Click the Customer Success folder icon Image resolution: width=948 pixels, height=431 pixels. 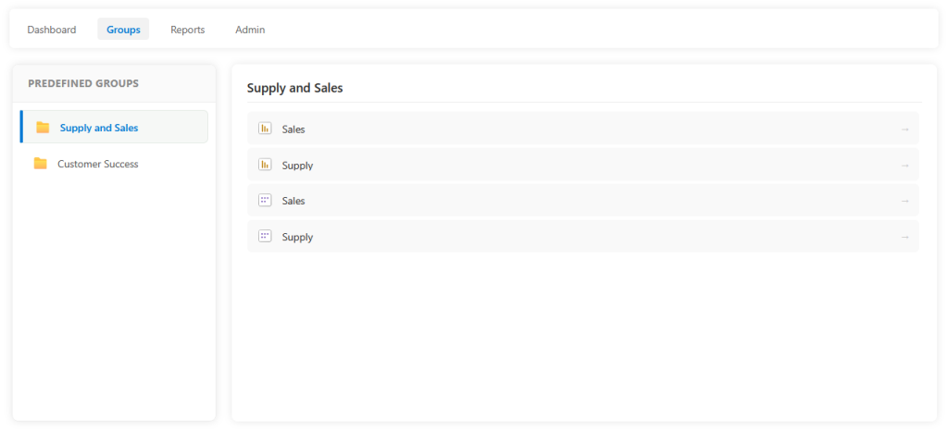point(40,164)
